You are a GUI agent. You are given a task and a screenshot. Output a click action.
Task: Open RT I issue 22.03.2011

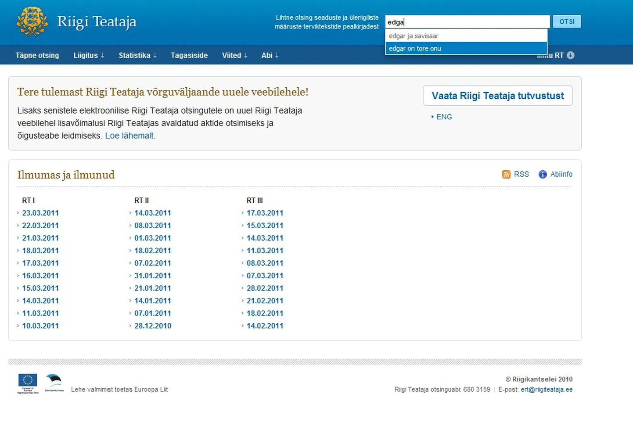pos(40,225)
